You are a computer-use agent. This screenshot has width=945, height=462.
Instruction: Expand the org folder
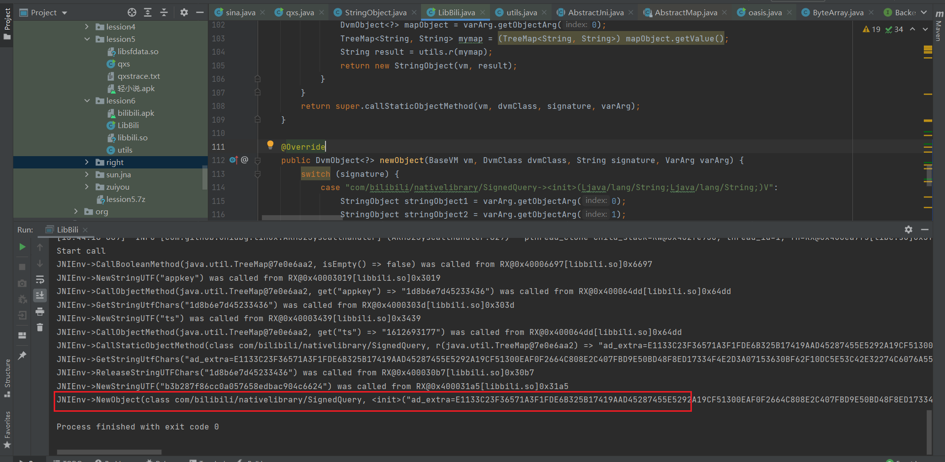(x=75, y=211)
